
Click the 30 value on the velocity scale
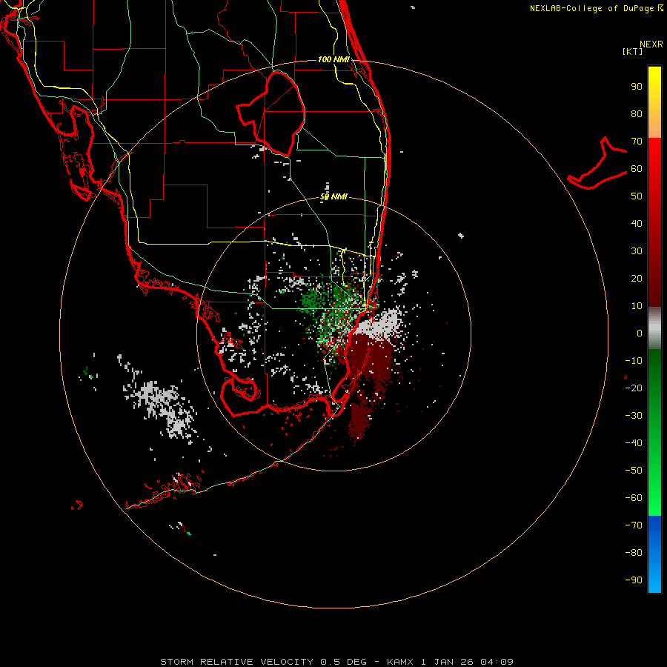637,251
